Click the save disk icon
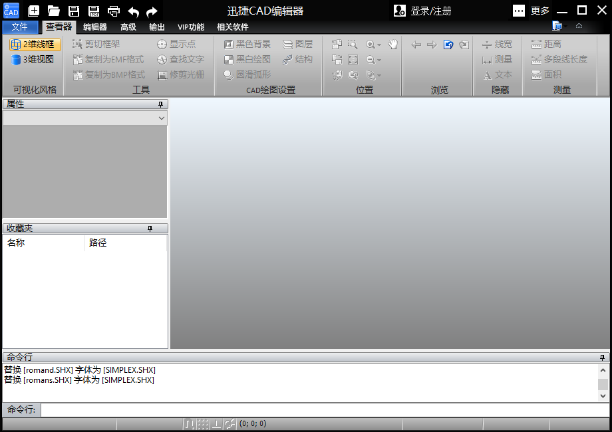Viewport: 612px width, 432px height. [74, 11]
